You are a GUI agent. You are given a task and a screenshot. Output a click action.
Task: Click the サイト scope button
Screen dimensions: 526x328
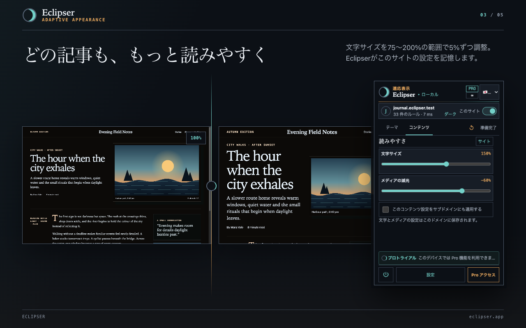[x=484, y=141]
